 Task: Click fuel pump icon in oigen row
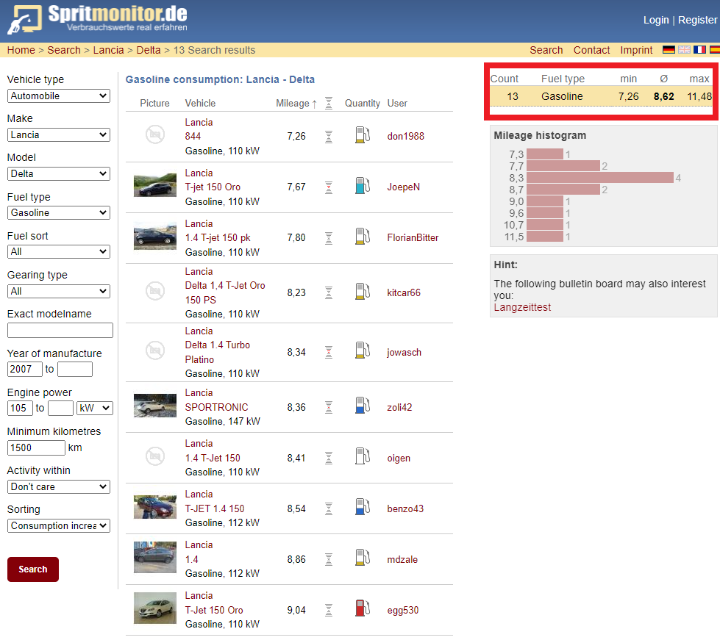click(363, 457)
